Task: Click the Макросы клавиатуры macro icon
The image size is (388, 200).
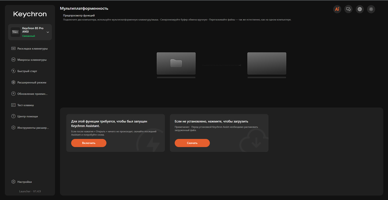Action: tap(13, 60)
